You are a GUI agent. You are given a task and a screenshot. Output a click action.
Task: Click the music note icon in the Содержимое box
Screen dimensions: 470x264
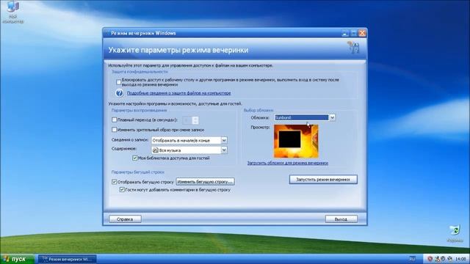coord(155,150)
